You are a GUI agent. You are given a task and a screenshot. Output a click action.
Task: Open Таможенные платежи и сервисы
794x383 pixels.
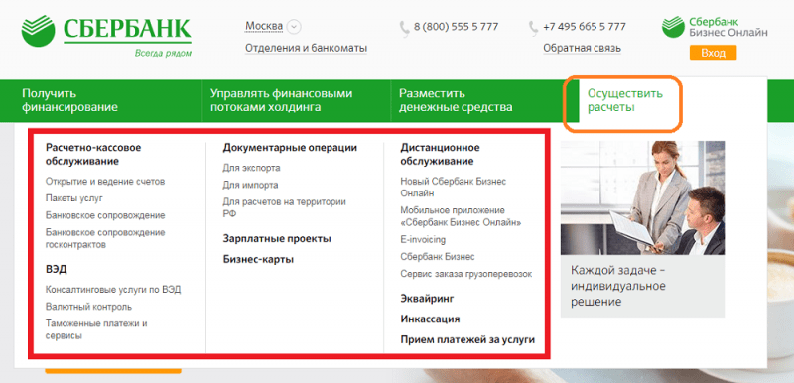pos(96,329)
